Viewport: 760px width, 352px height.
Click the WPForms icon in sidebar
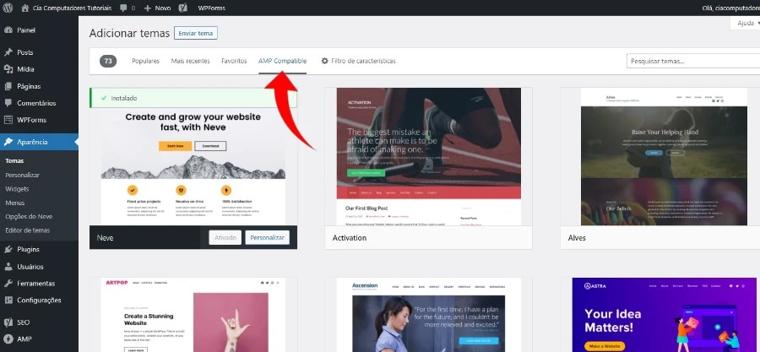[8, 120]
